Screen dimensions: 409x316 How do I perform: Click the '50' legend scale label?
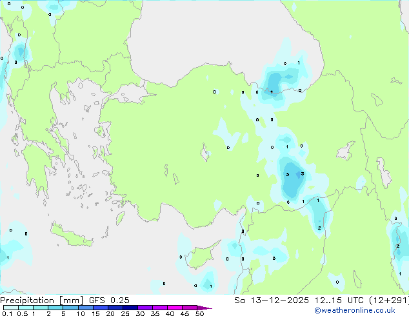click(199, 313)
